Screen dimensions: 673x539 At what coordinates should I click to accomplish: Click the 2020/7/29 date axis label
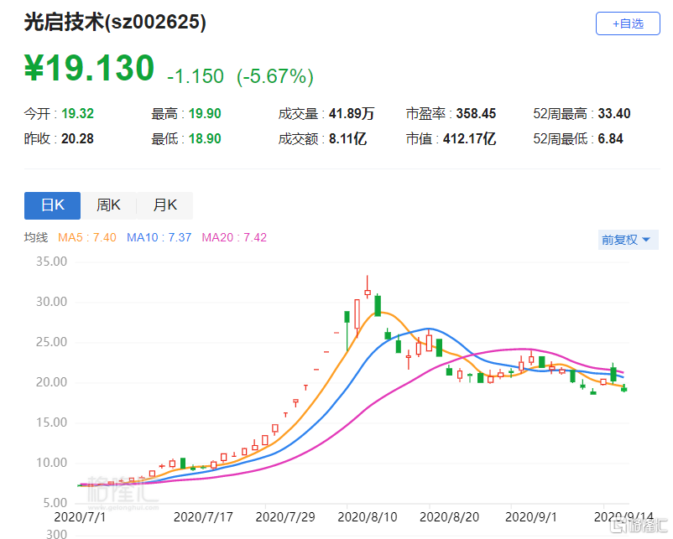[x=285, y=517]
